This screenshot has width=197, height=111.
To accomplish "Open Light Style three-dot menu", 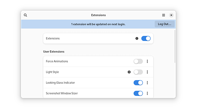I will [147, 72].
